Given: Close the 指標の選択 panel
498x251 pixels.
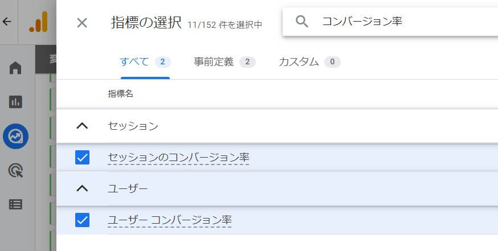Looking at the screenshot, I should coord(82,23).
